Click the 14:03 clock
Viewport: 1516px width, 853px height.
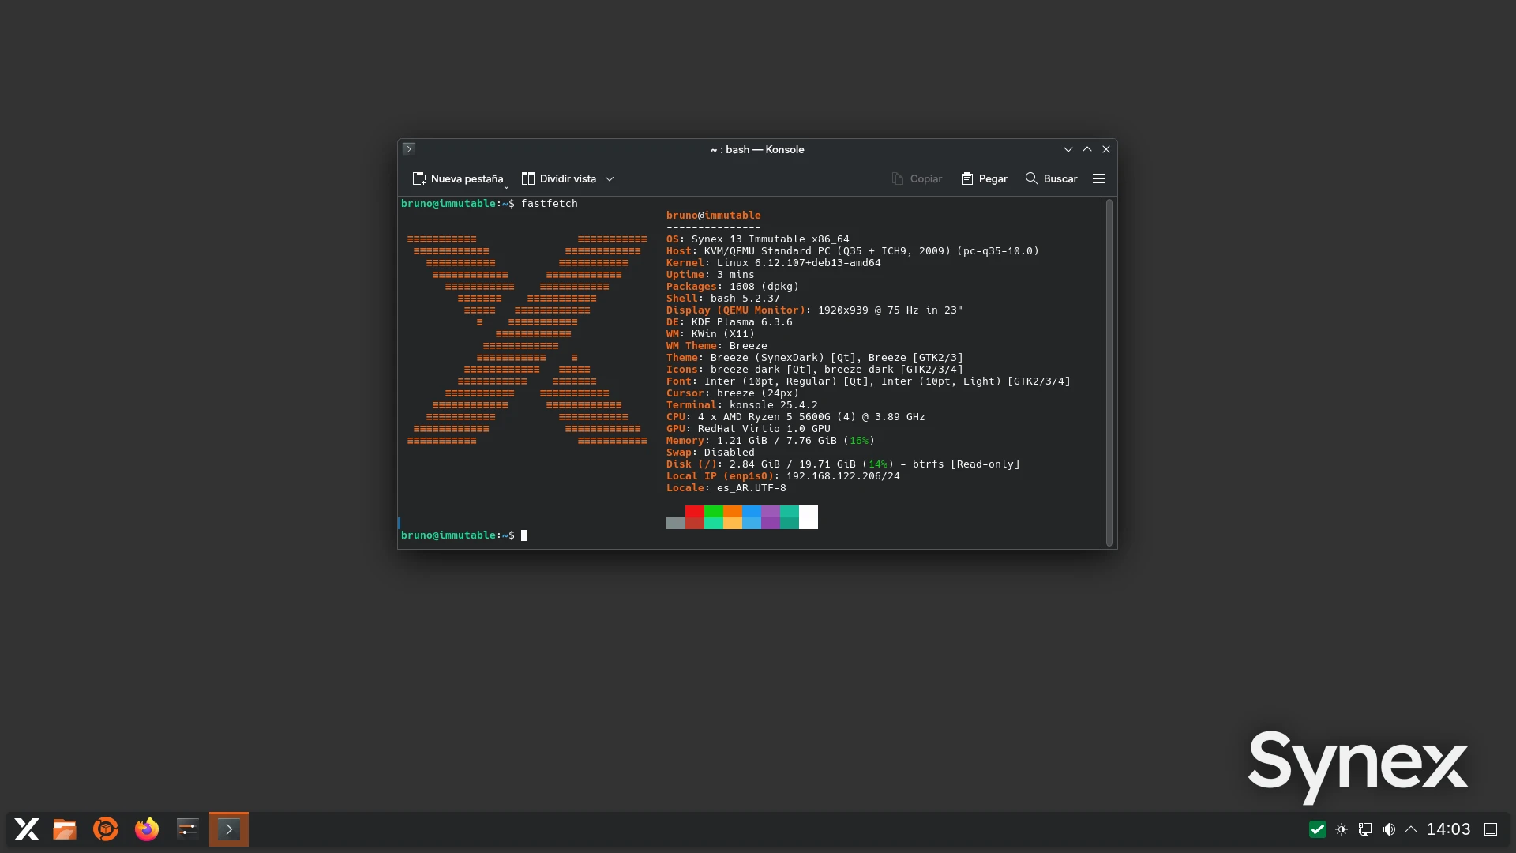(1448, 829)
